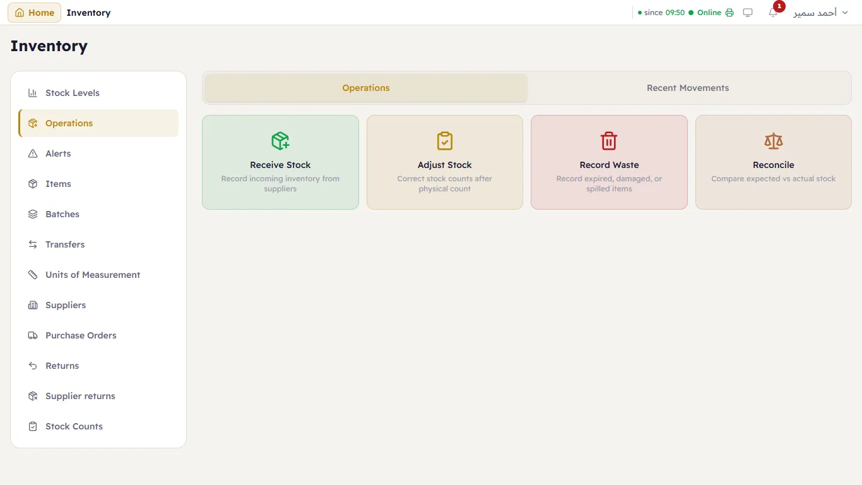The width and height of the screenshot is (862, 485).
Task: Expand the user menu chevron
Action: tap(845, 13)
